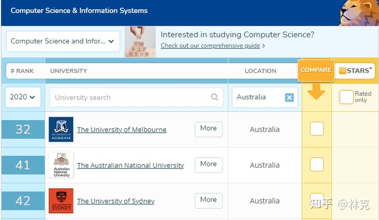Click Australia location in Melbourne row
Screen dimensions: 379x220
(265, 129)
